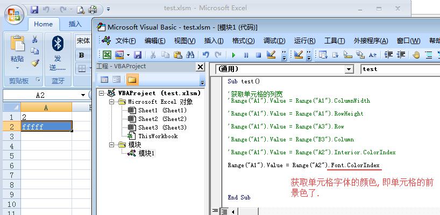
Task: Toggle Bold formatting in Excel ribbon
Action: click(x=81, y=55)
